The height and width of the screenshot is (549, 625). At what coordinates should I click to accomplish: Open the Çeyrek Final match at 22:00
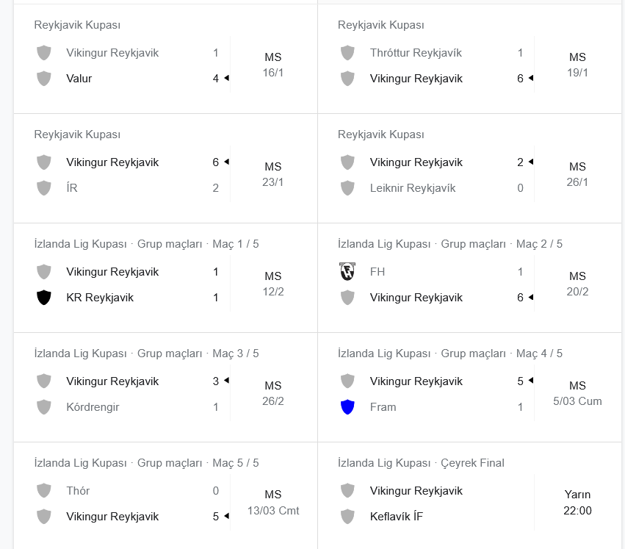[x=469, y=497]
